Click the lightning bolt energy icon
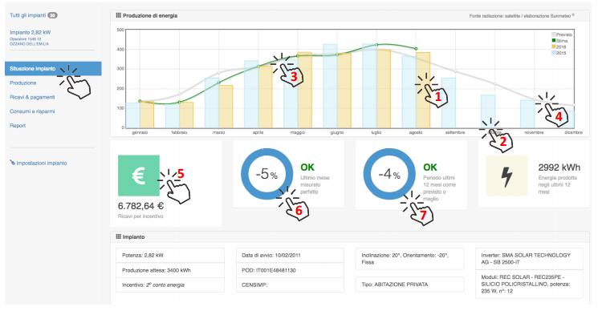This screenshot has width=602, height=319. click(506, 176)
